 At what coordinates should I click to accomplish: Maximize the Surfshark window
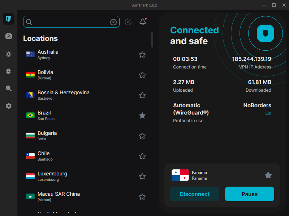274,5
